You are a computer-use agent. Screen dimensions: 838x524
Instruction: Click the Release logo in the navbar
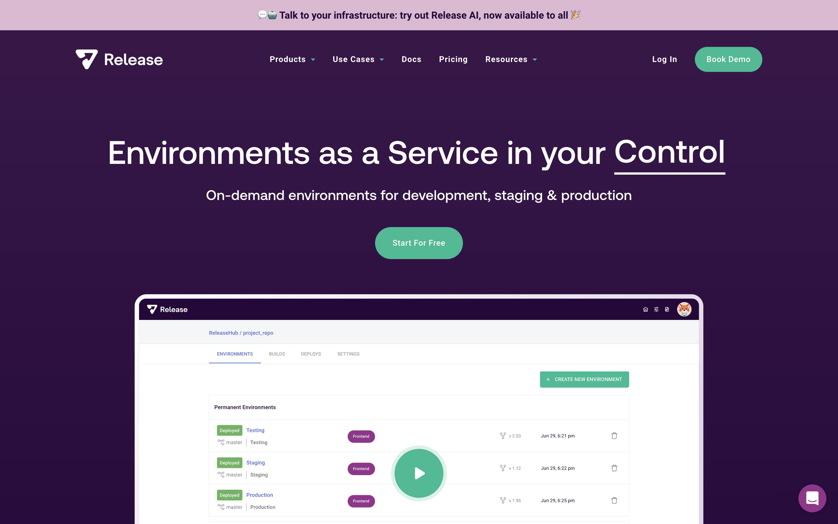[119, 59]
